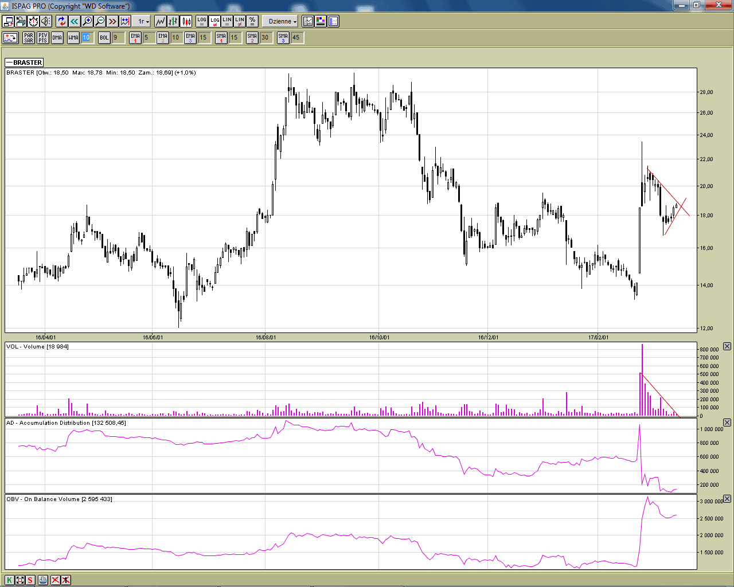Switch to candlestick chart type
Image resolution: width=734 pixels, height=587 pixels.
click(x=186, y=21)
